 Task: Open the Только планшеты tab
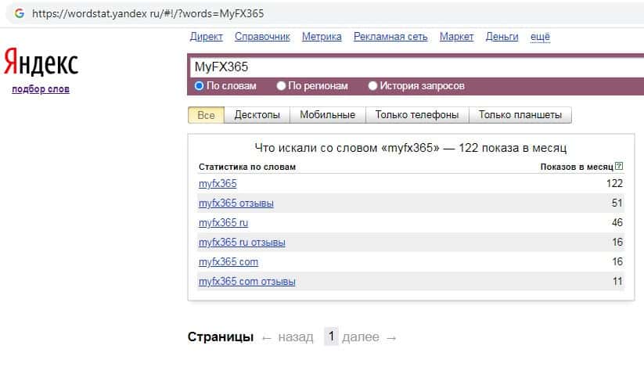point(520,115)
